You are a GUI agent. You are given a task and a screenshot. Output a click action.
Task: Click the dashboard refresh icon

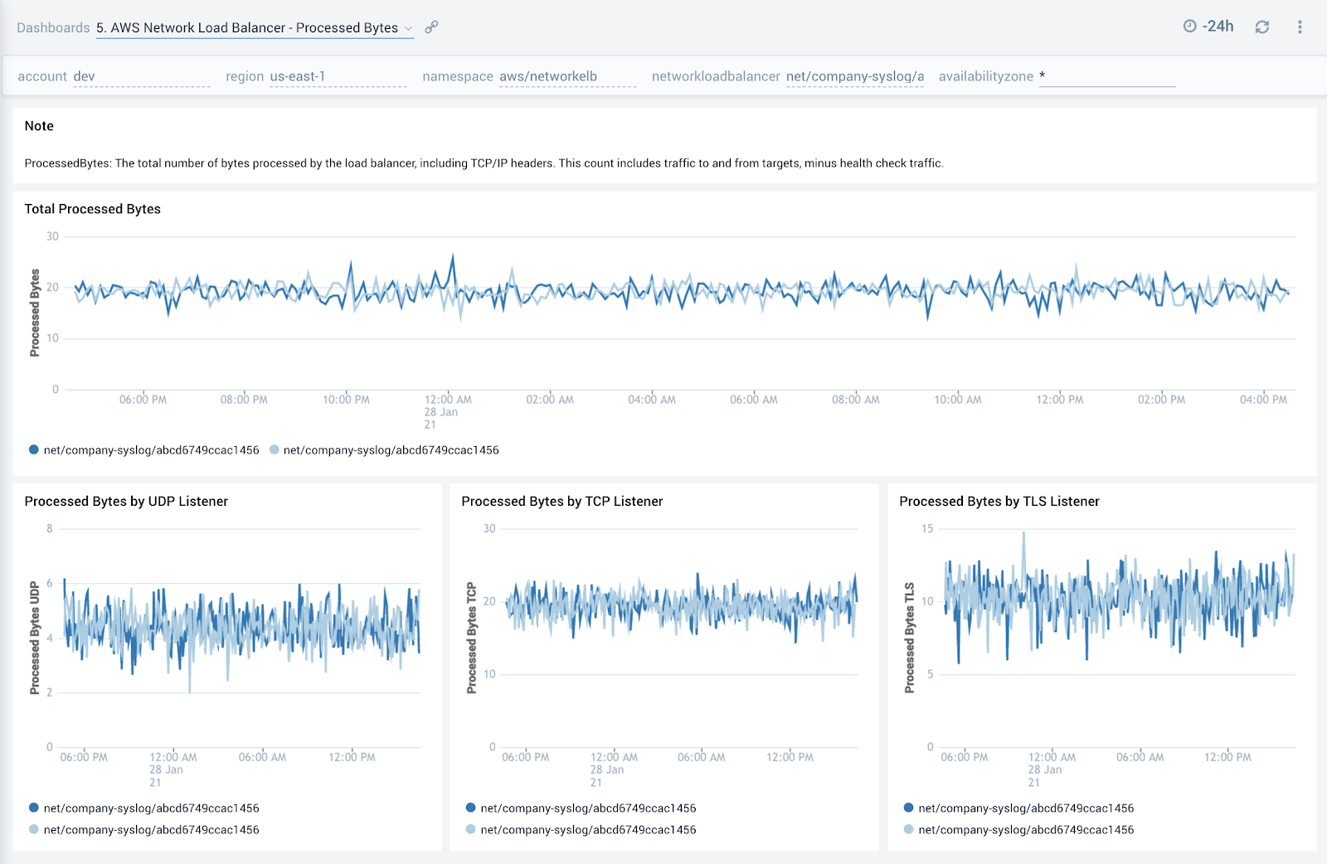(x=1262, y=26)
